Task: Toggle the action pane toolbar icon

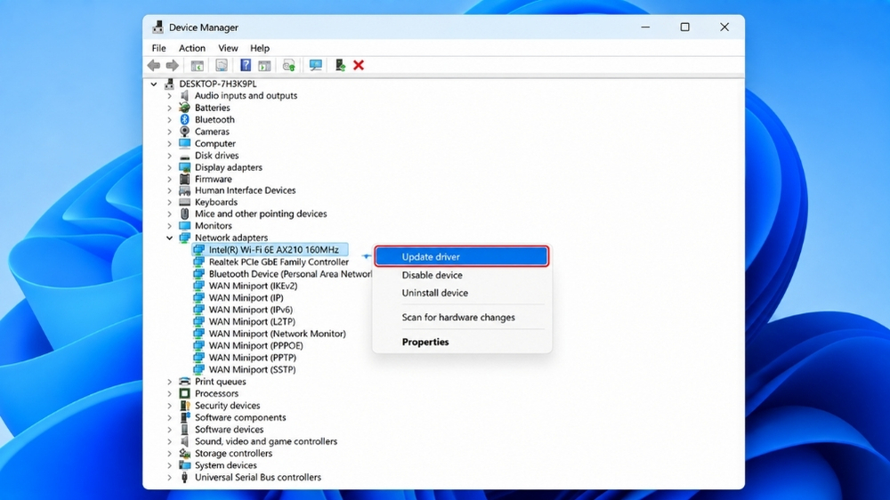Action: point(264,65)
